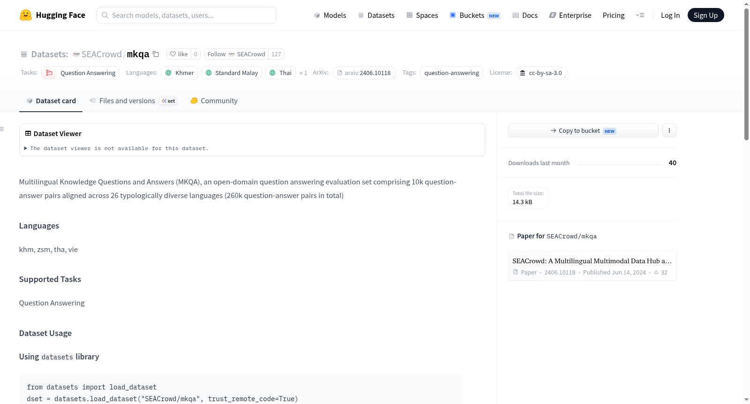The height and width of the screenshot is (404, 750).
Task: Follow the SEACrowd organization
Action: coord(236,54)
